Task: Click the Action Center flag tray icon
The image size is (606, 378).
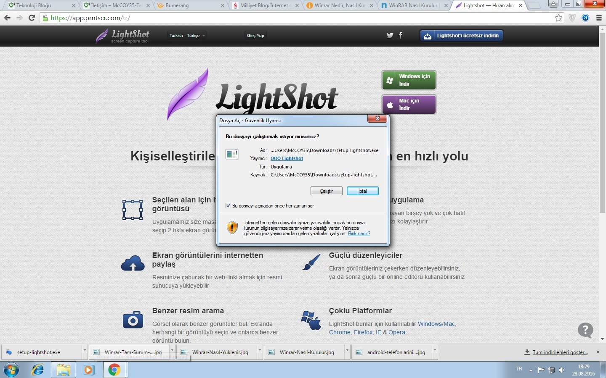Action: [x=541, y=370]
